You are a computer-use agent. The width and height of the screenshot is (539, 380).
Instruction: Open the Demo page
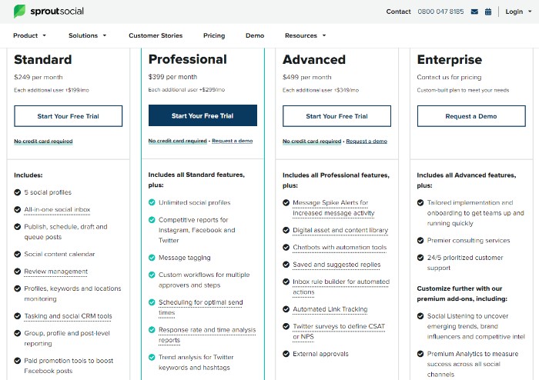pos(255,35)
